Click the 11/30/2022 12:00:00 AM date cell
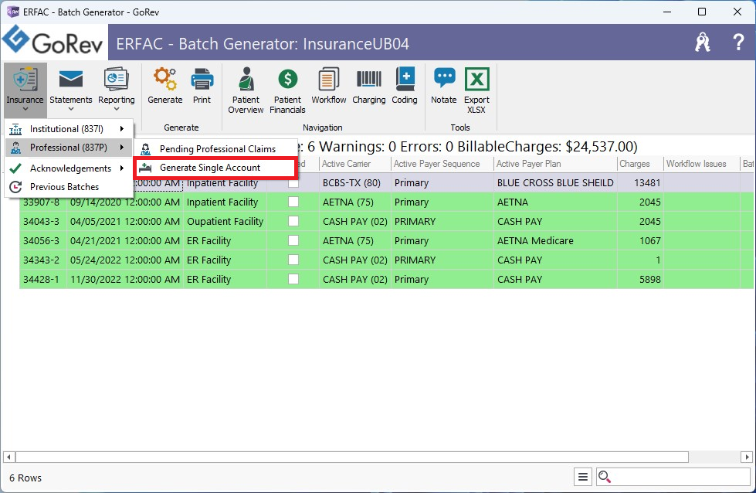The height and width of the screenshot is (493, 756). coord(125,279)
